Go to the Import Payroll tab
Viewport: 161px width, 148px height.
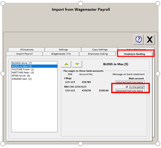click(x=24, y=54)
